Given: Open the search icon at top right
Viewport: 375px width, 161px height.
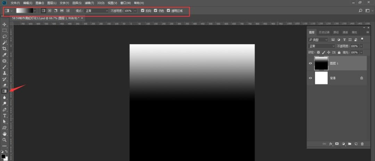Looking at the screenshot, I should (x=360, y=11).
